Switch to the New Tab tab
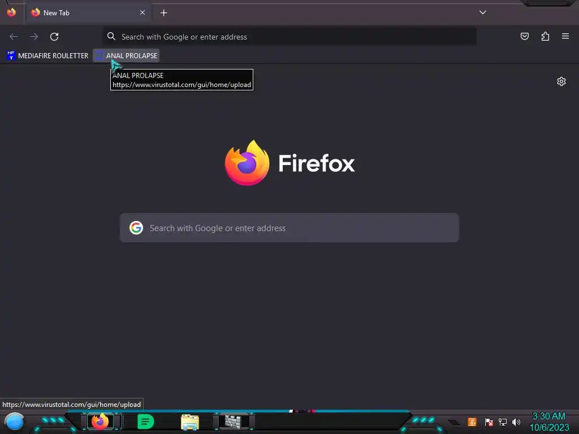The width and height of the screenshot is (579, 434). pos(88,12)
